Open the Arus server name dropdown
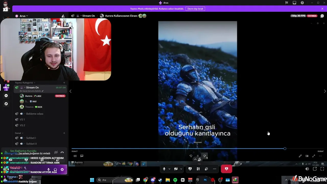The image size is (327, 184). click(x=24, y=16)
